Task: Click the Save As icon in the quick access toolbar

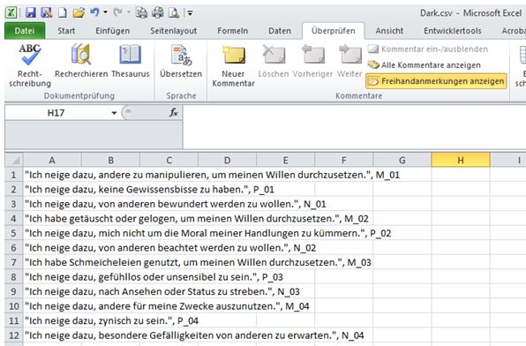Action: click(x=46, y=13)
